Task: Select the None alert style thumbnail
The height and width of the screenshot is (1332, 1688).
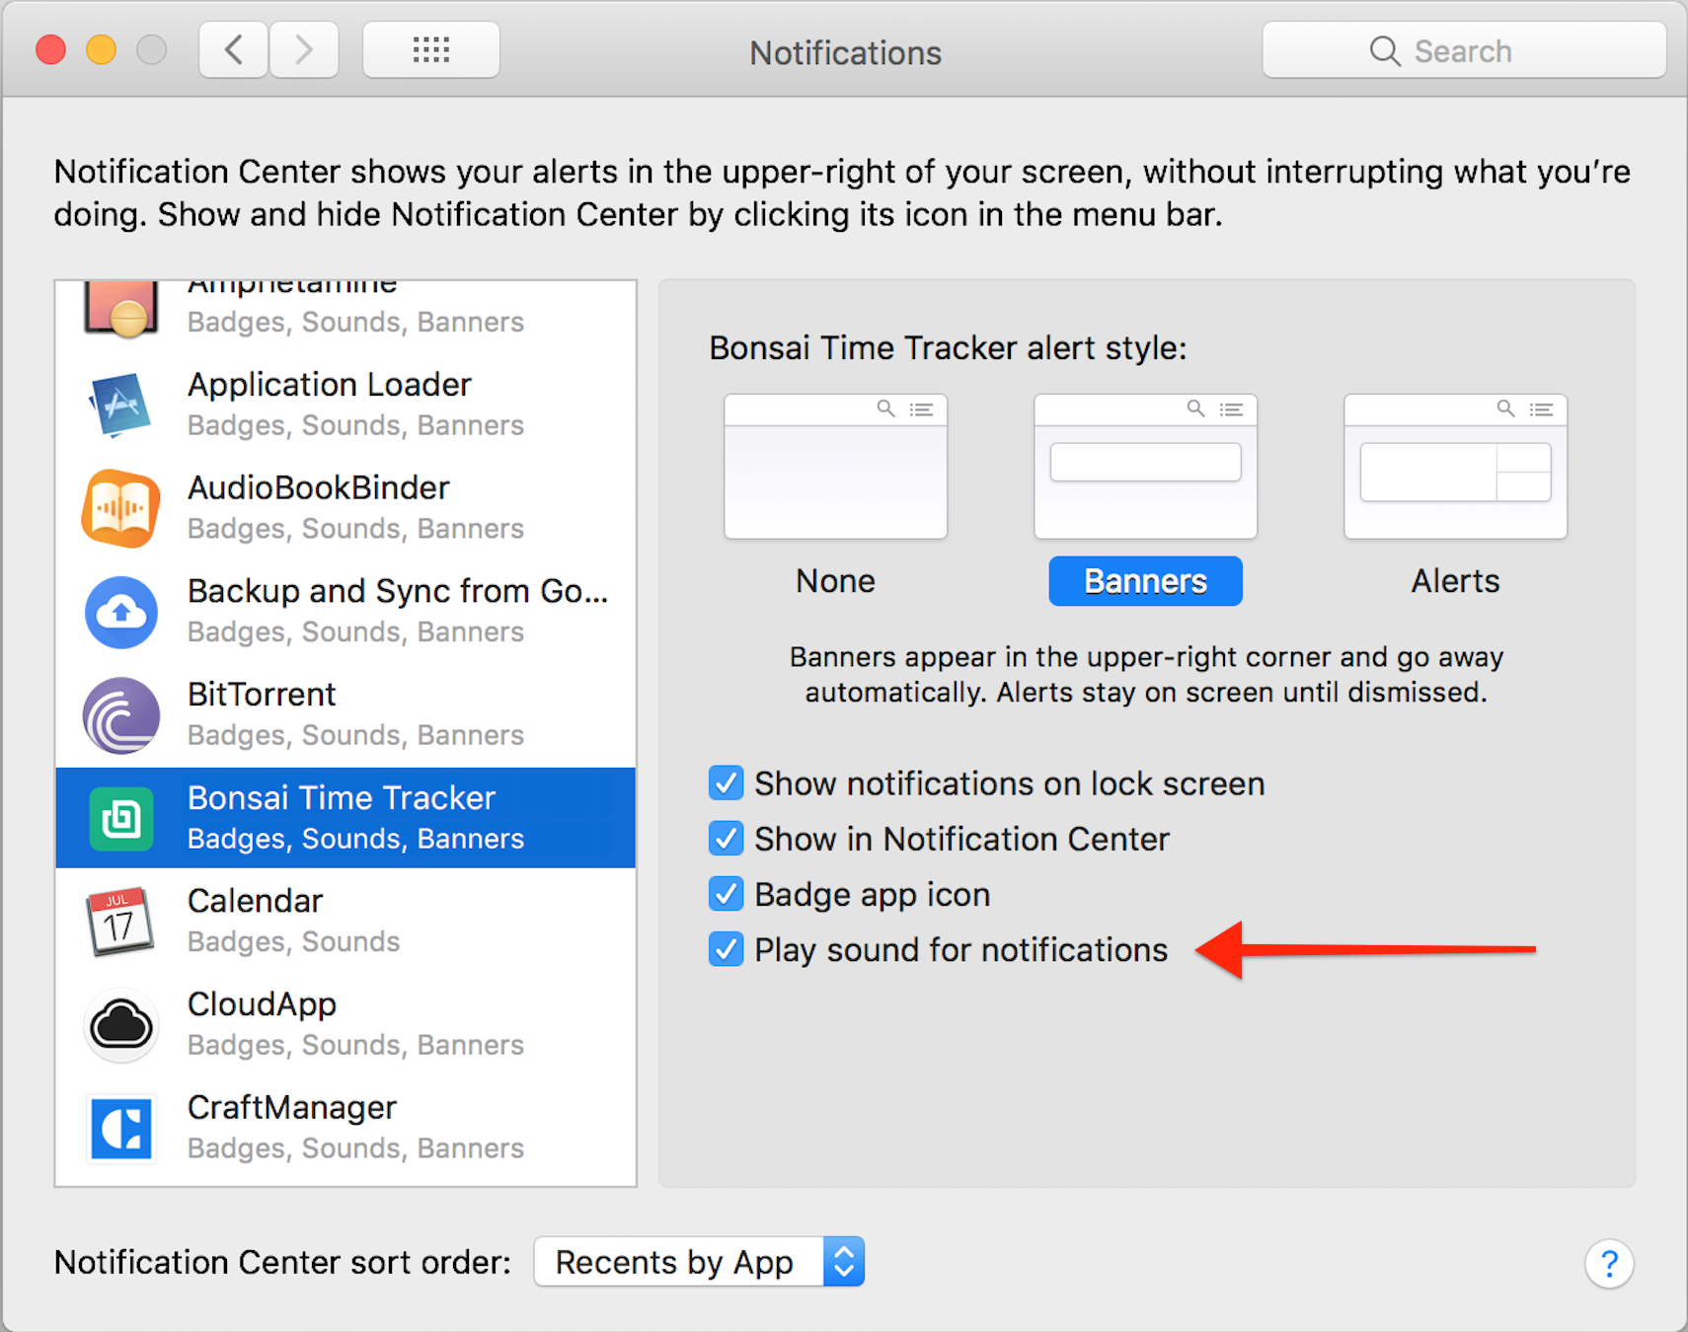Action: 835,467
